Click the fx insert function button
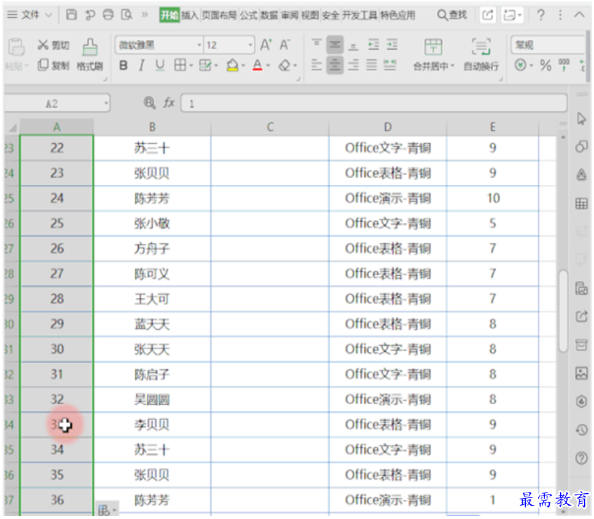 169,103
